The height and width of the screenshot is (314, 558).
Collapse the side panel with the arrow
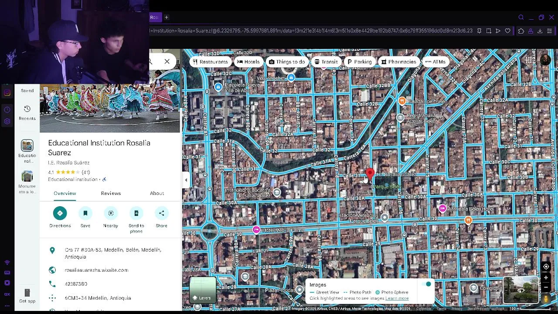(186, 180)
